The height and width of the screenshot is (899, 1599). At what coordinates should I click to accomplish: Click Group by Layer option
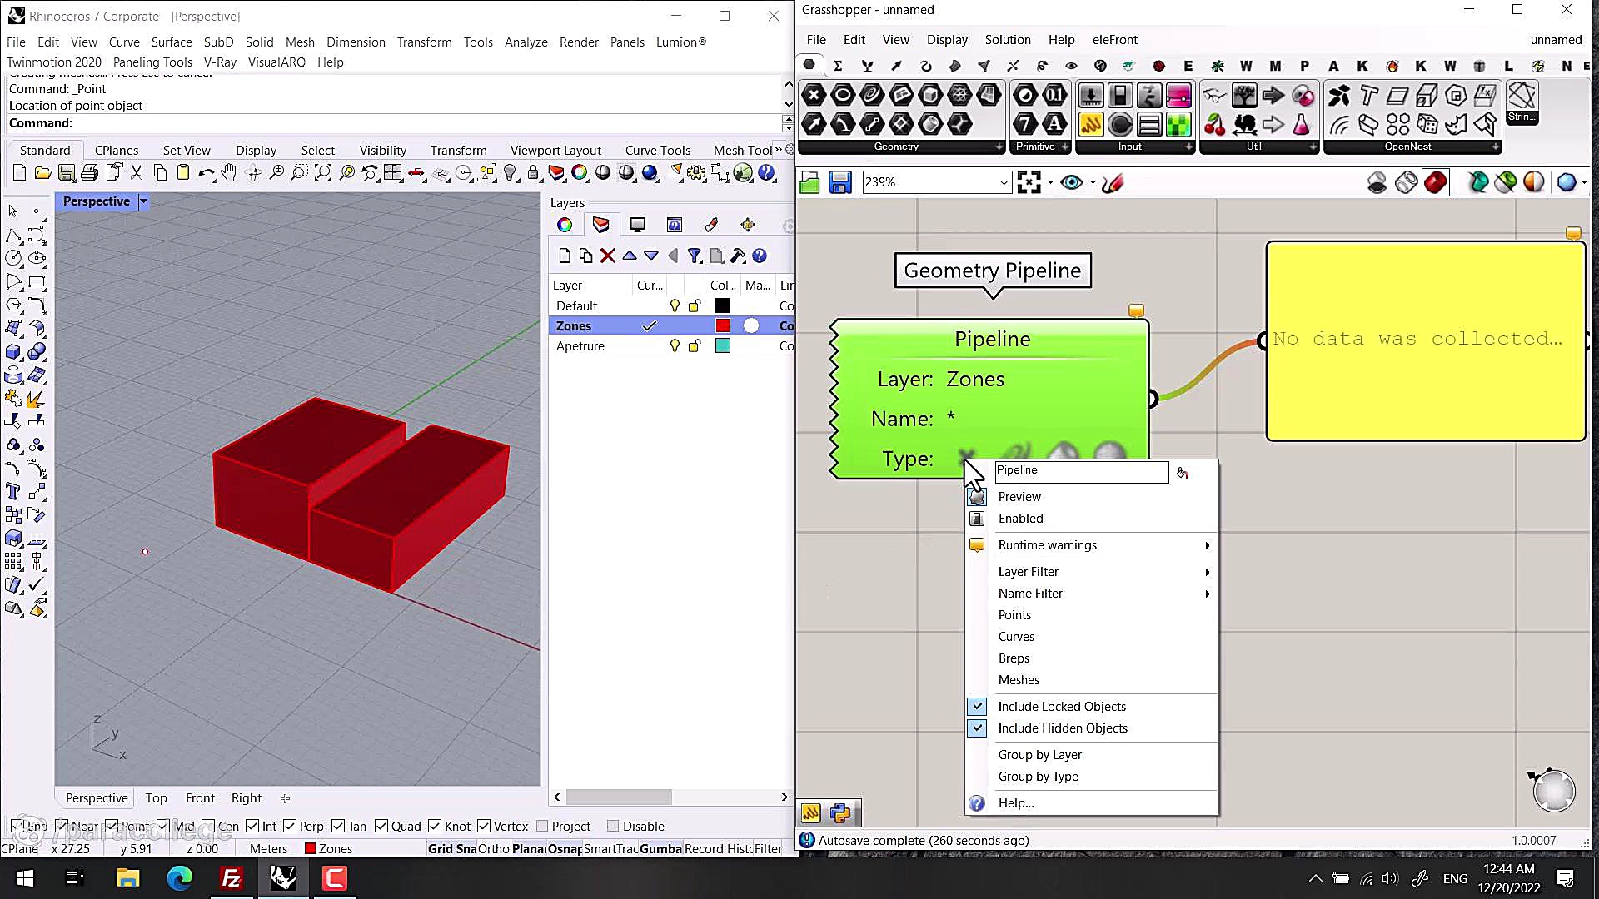click(x=1039, y=755)
